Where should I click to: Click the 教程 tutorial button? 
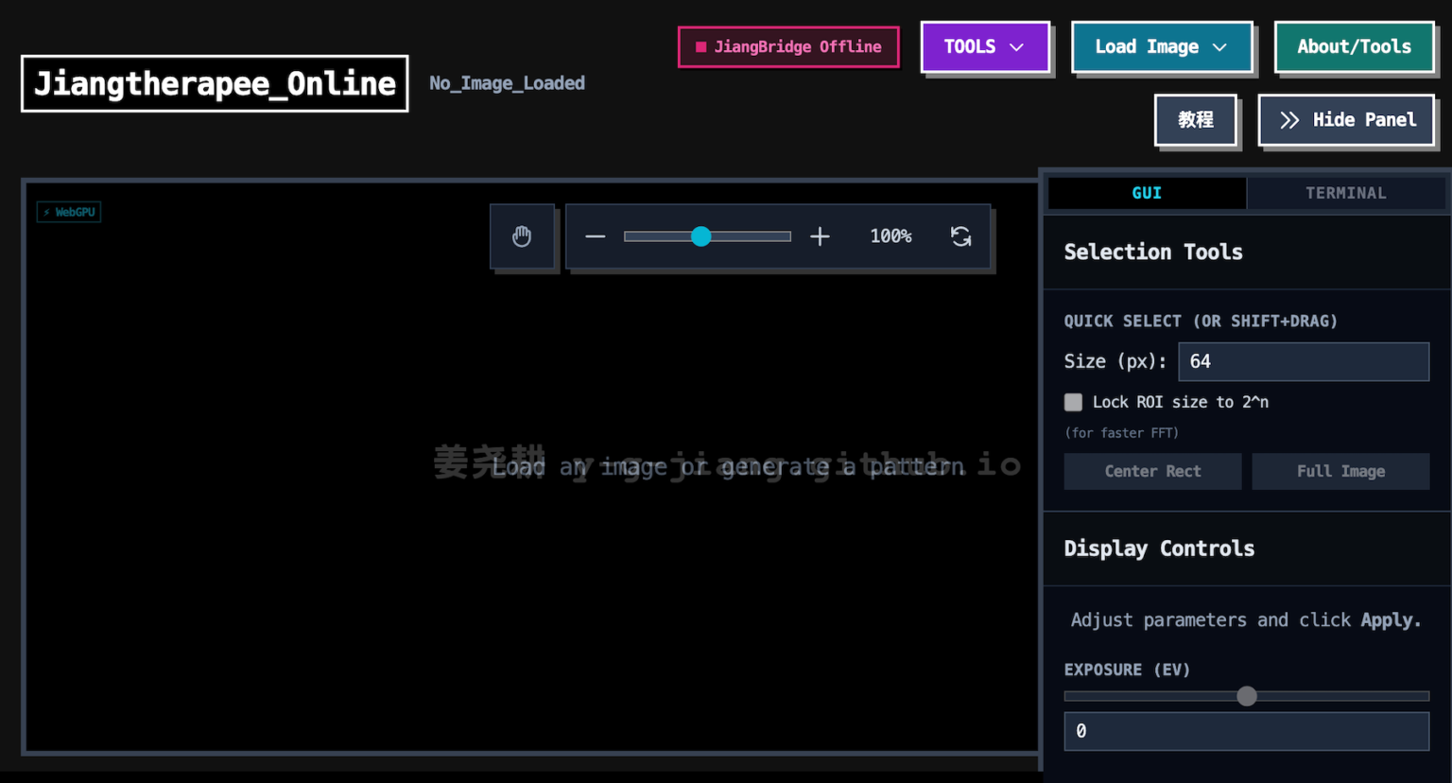pos(1196,120)
